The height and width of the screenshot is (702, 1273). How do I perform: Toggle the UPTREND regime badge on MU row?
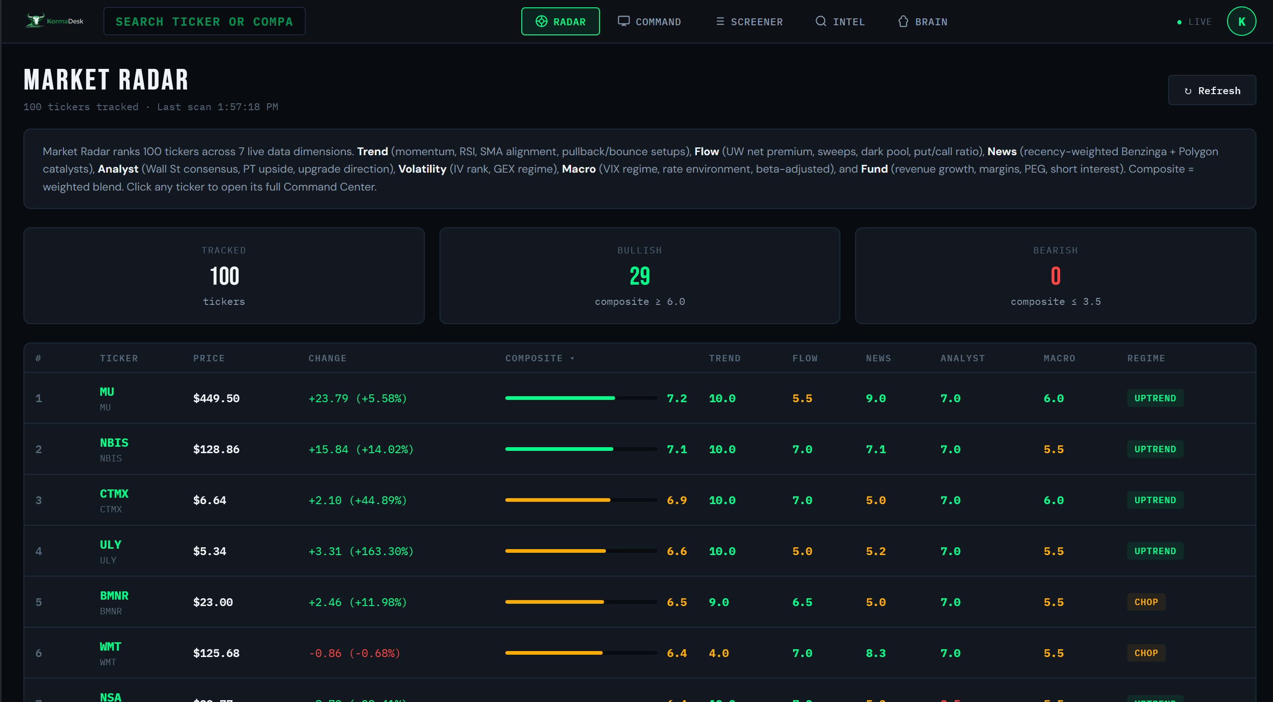1154,398
